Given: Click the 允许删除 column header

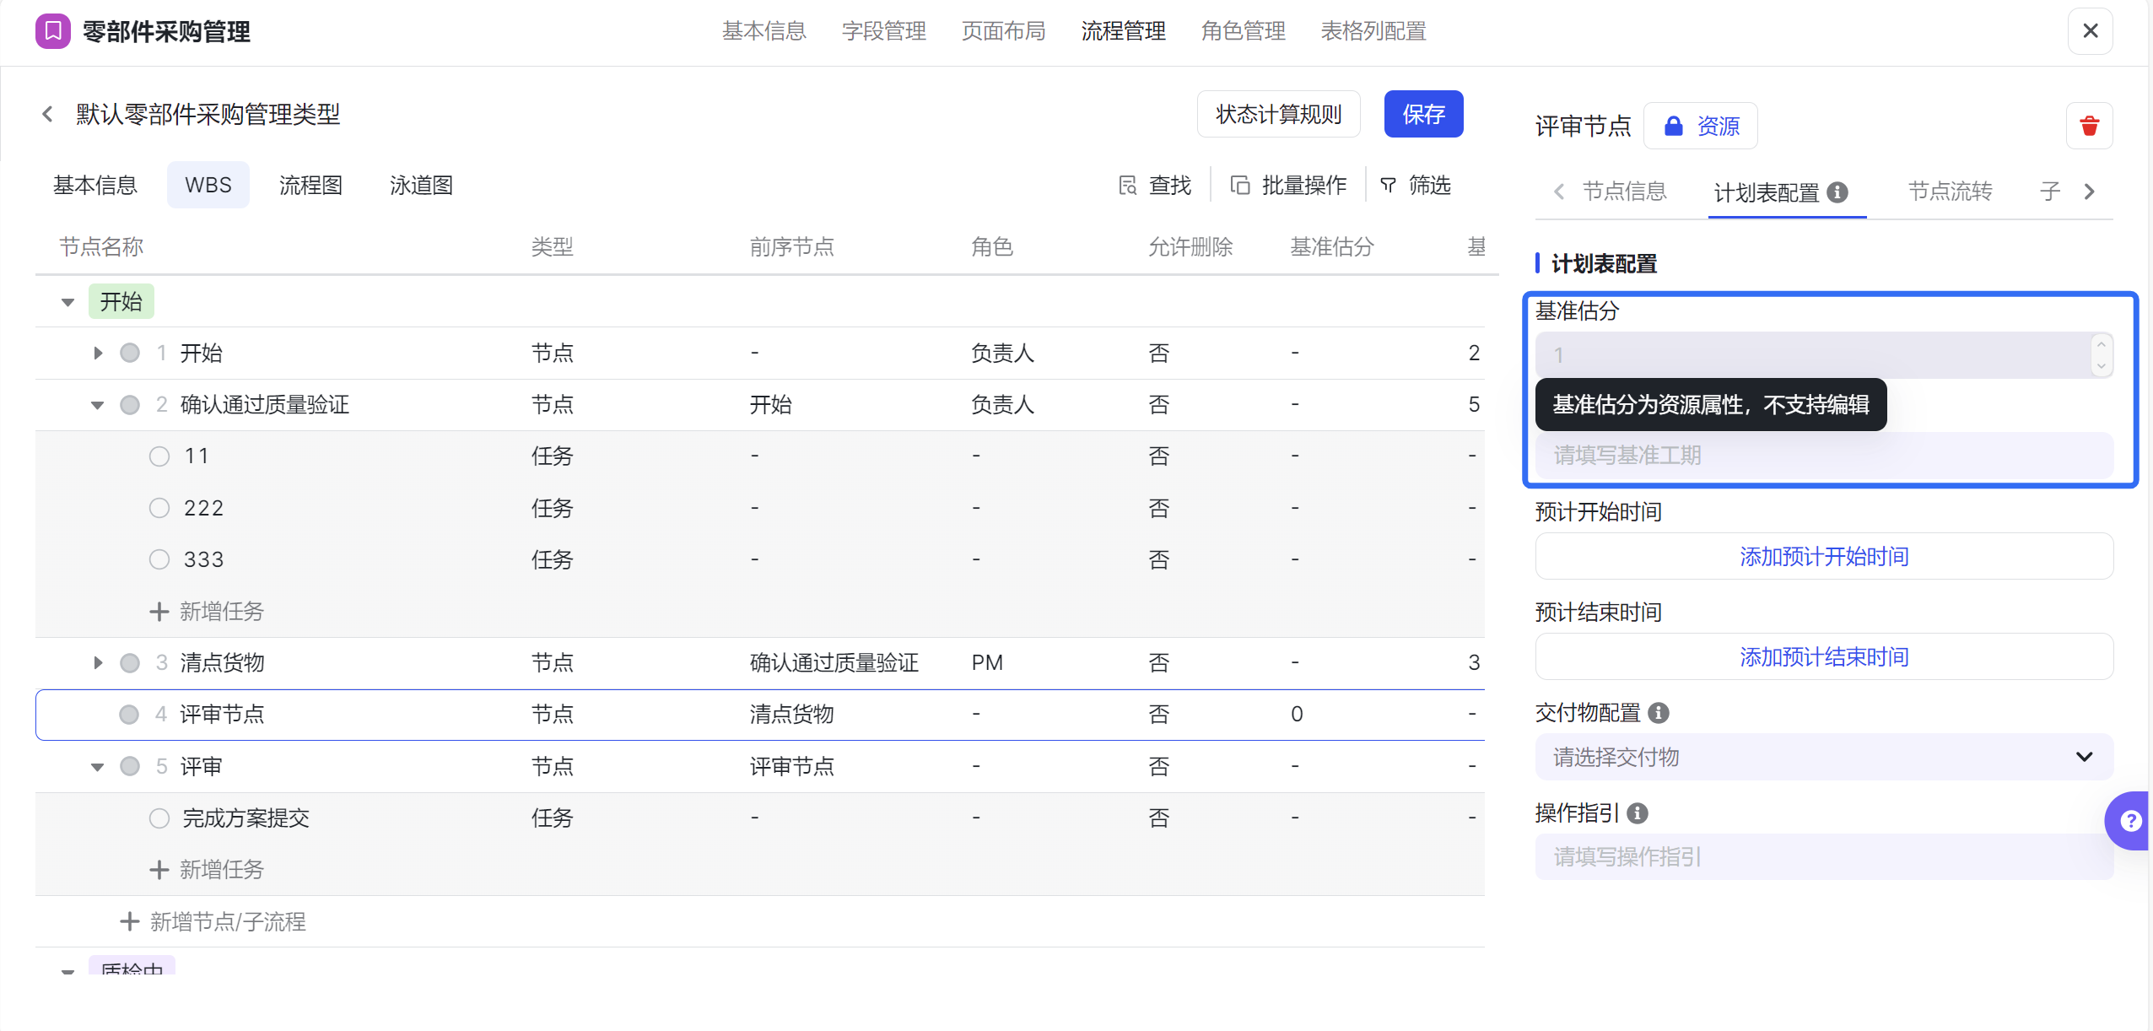Looking at the screenshot, I should pos(1190,246).
